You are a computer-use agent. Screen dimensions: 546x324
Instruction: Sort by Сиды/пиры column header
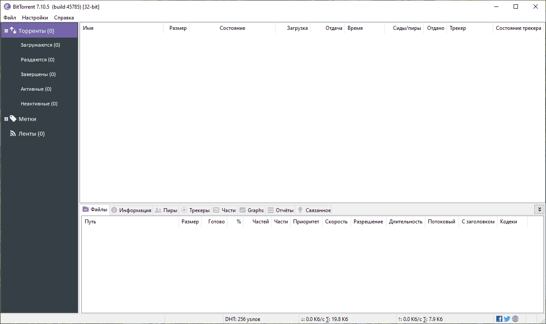(404, 28)
